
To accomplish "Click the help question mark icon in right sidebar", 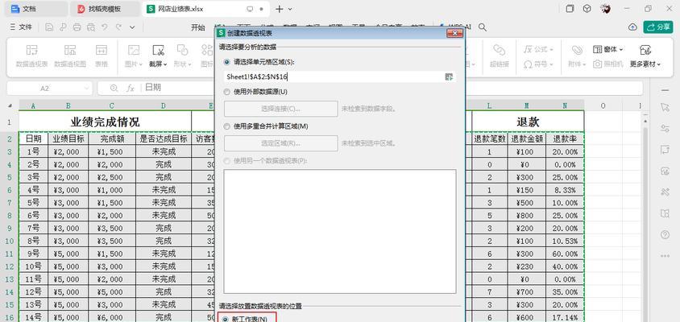I will coord(665,234).
